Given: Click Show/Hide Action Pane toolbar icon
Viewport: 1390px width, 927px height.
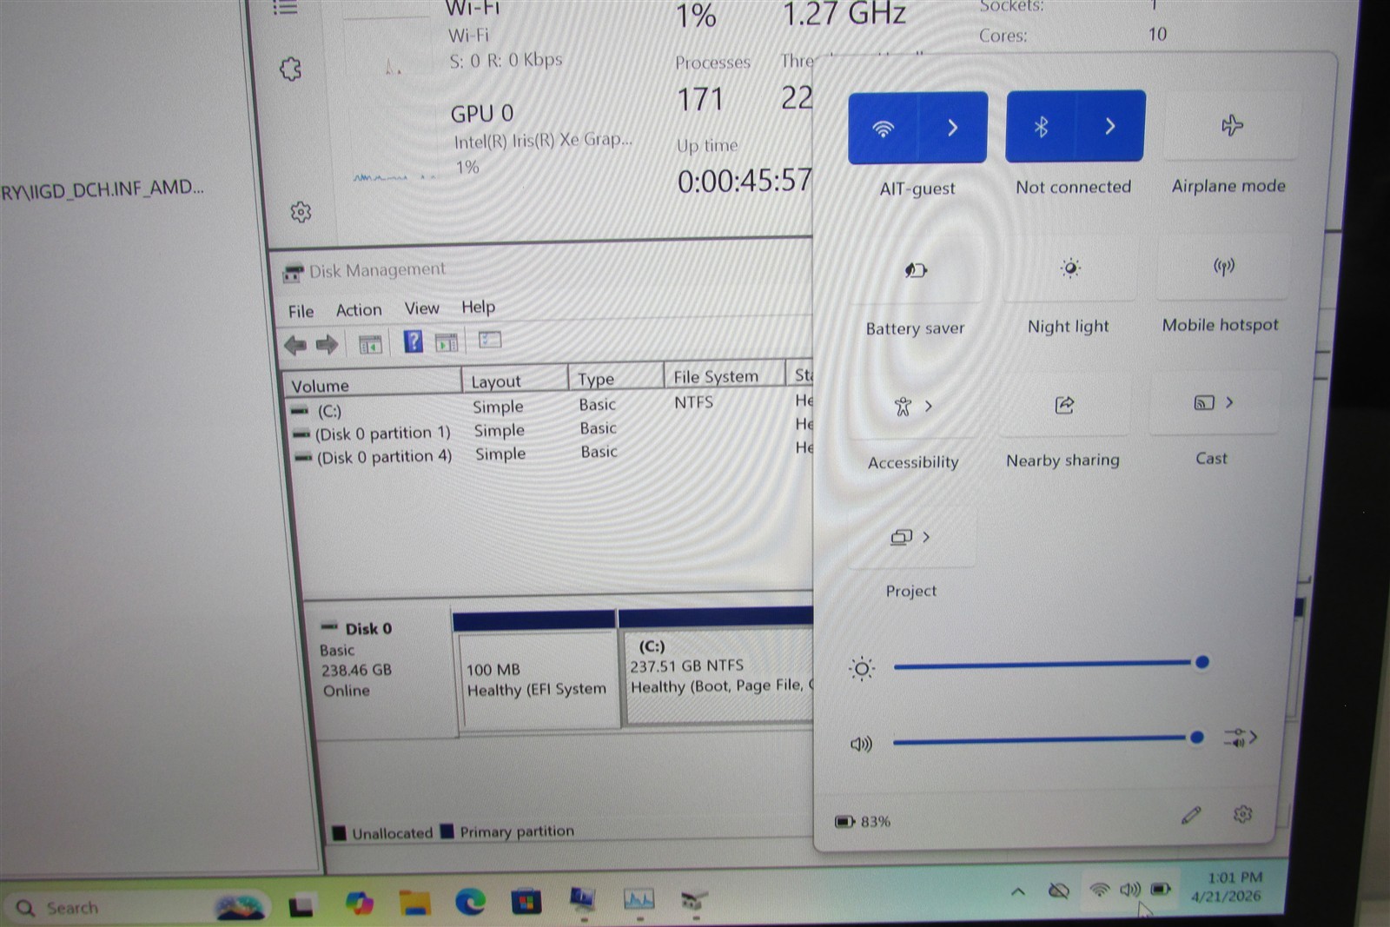Looking at the screenshot, I should (x=447, y=342).
